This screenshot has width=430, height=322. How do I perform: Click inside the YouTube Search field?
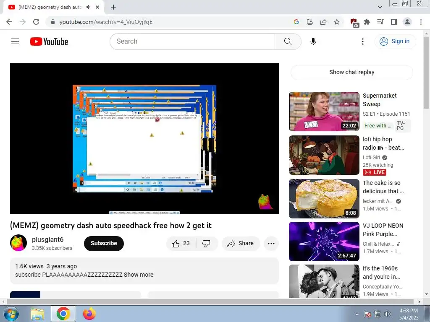(x=192, y=42)
